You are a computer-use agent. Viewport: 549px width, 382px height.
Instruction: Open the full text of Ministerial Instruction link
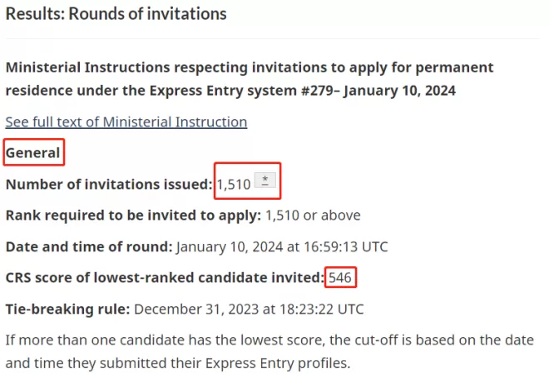coord(126,122)
